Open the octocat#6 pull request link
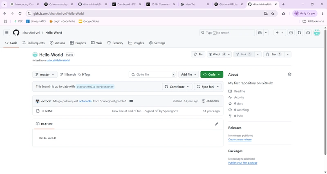 [x=85, y=101]
